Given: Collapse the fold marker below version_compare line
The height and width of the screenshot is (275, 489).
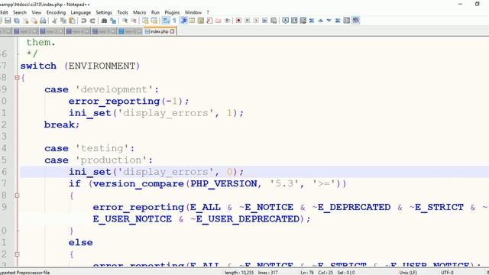Looking at the screenshot, I should (17, 196).
